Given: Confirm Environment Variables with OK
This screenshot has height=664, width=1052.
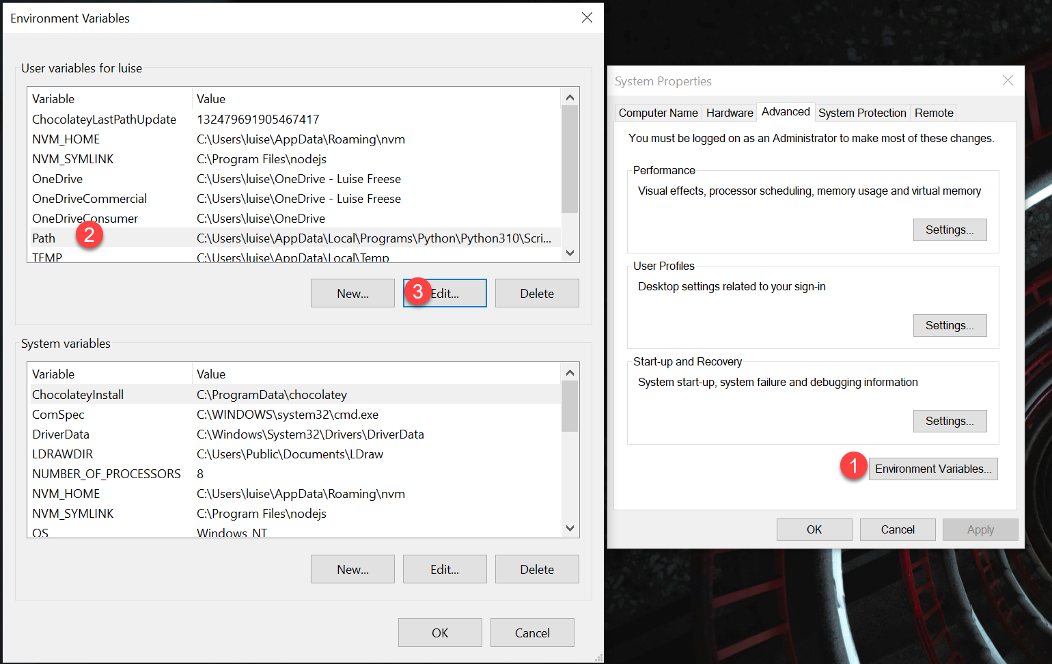Looking at the screenshot, I should (x=440, y=633).
